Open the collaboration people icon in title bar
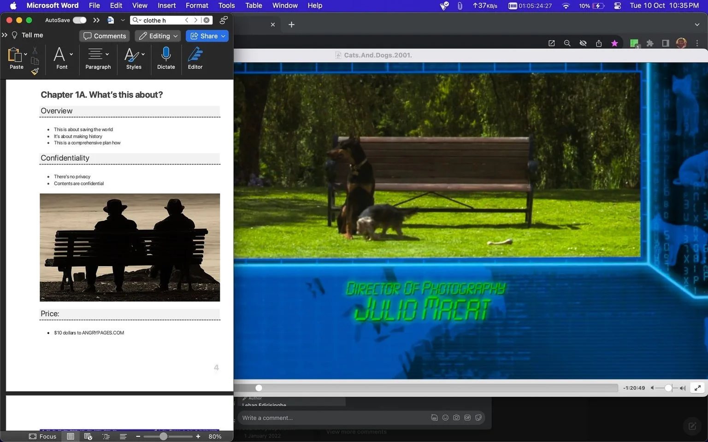Screen dimensions: 708x442 pyautogui.click(x=224, y=20)
